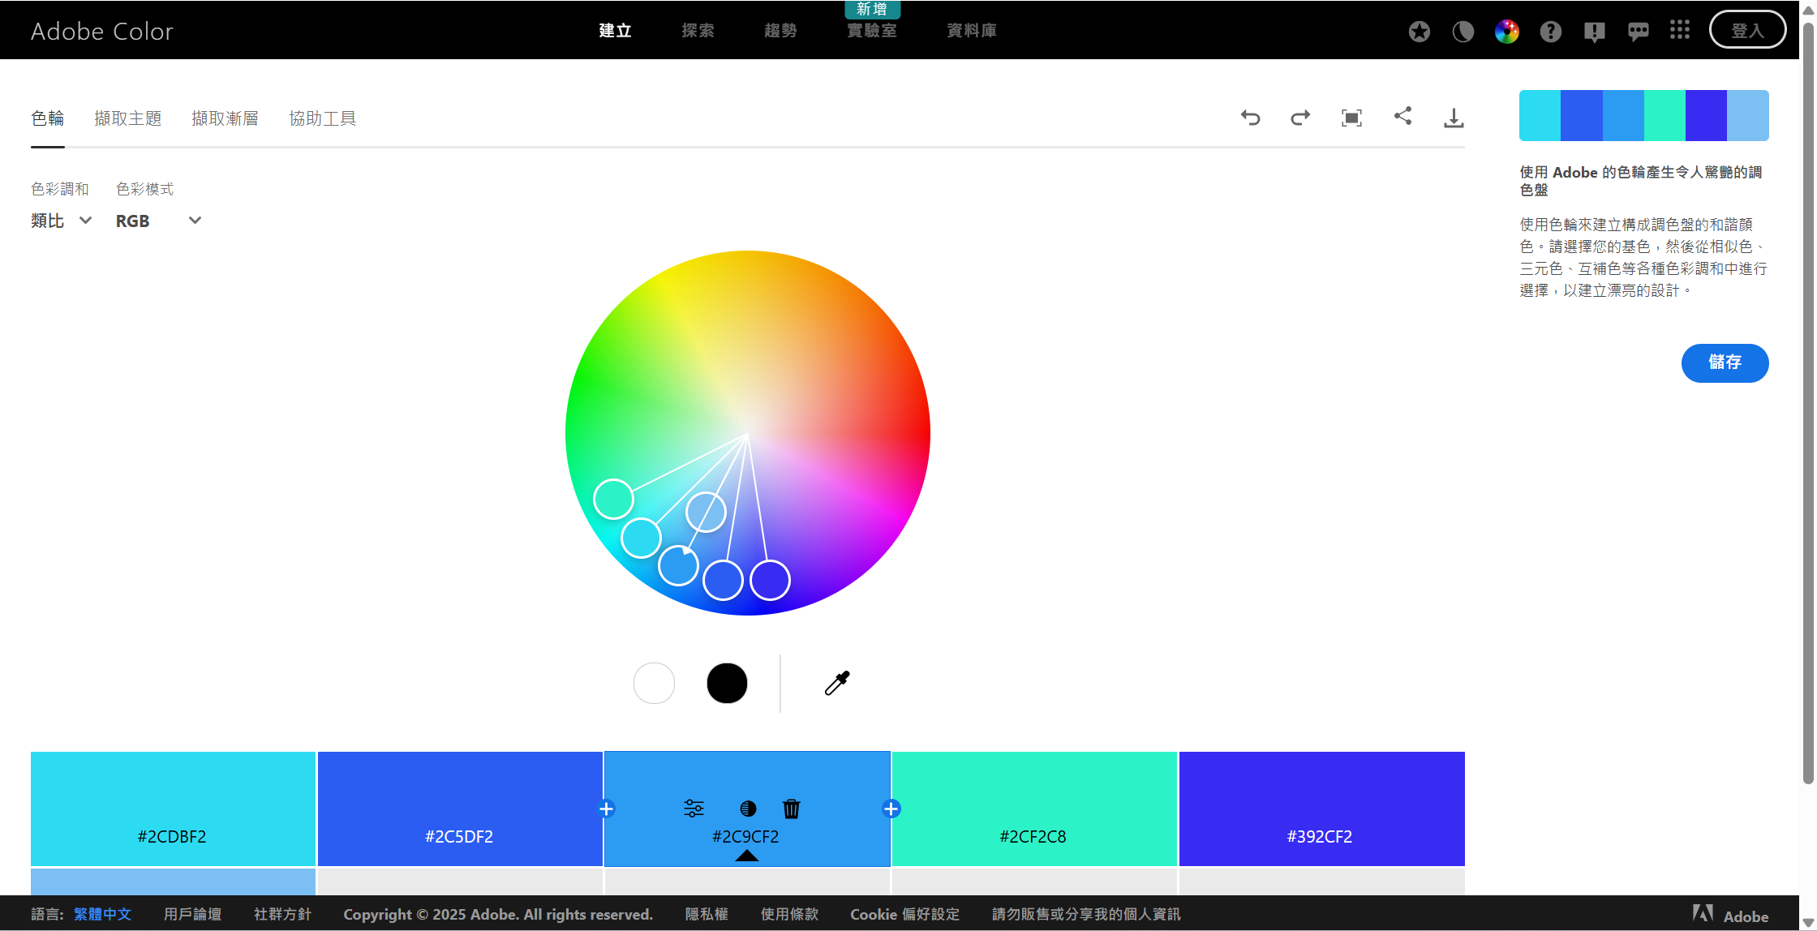Toggle dark mode moon icon in header

(x=1463, y=32)
